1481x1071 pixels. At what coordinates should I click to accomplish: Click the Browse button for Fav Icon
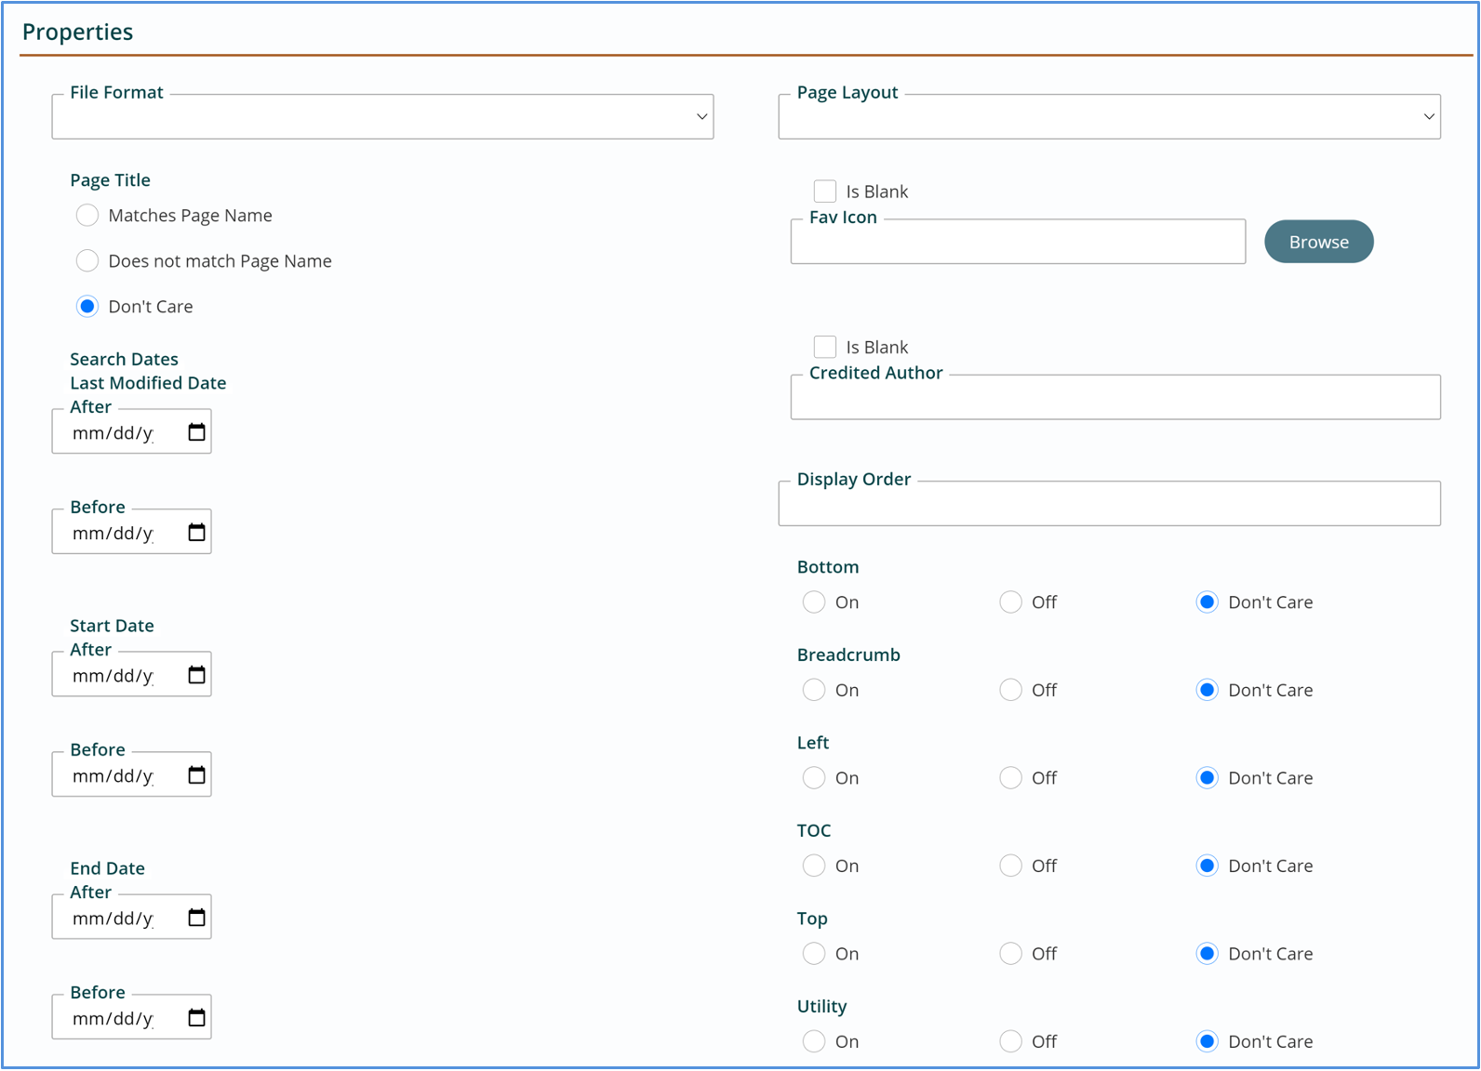[1318, 242]
